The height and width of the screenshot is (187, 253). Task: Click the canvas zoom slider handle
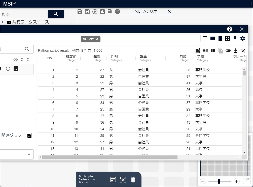pos(219,181)
